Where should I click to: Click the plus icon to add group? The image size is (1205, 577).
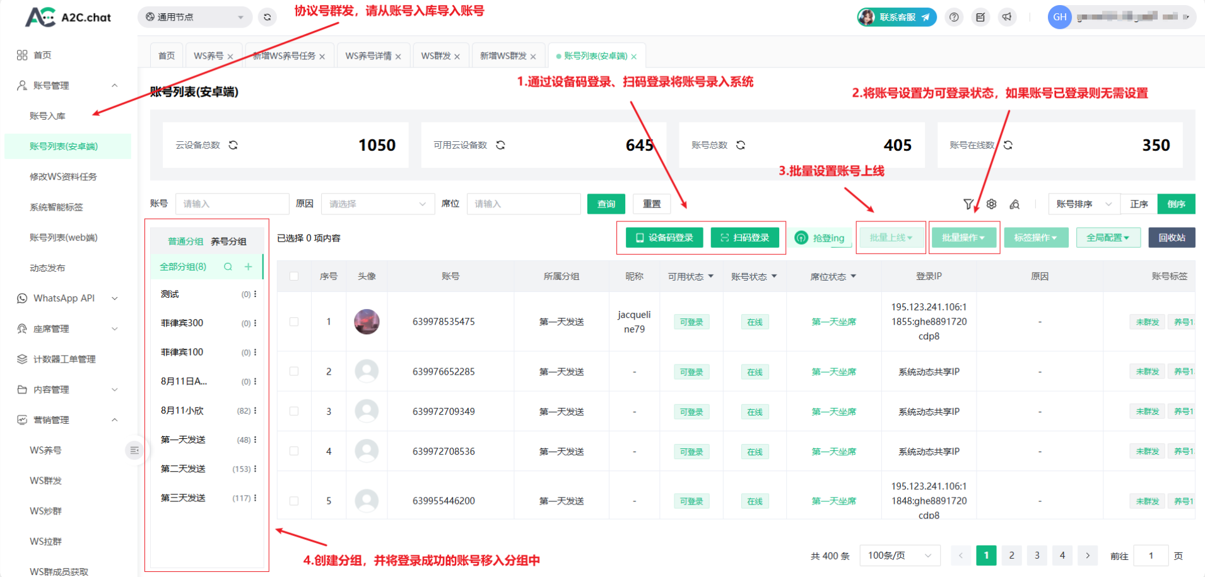249,267
